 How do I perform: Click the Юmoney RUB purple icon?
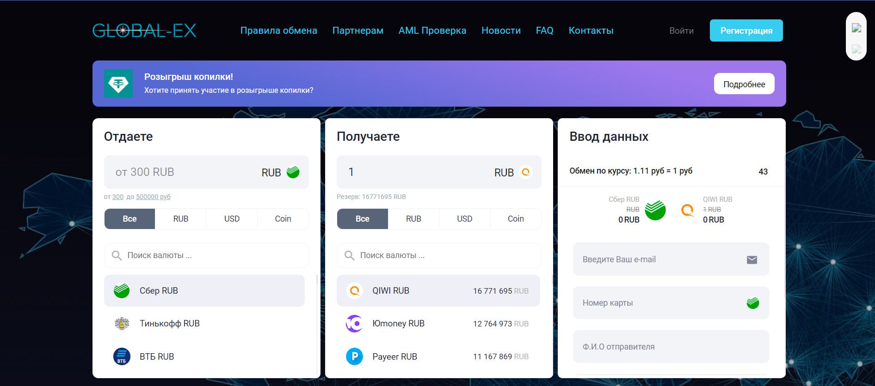click(354, 324)
